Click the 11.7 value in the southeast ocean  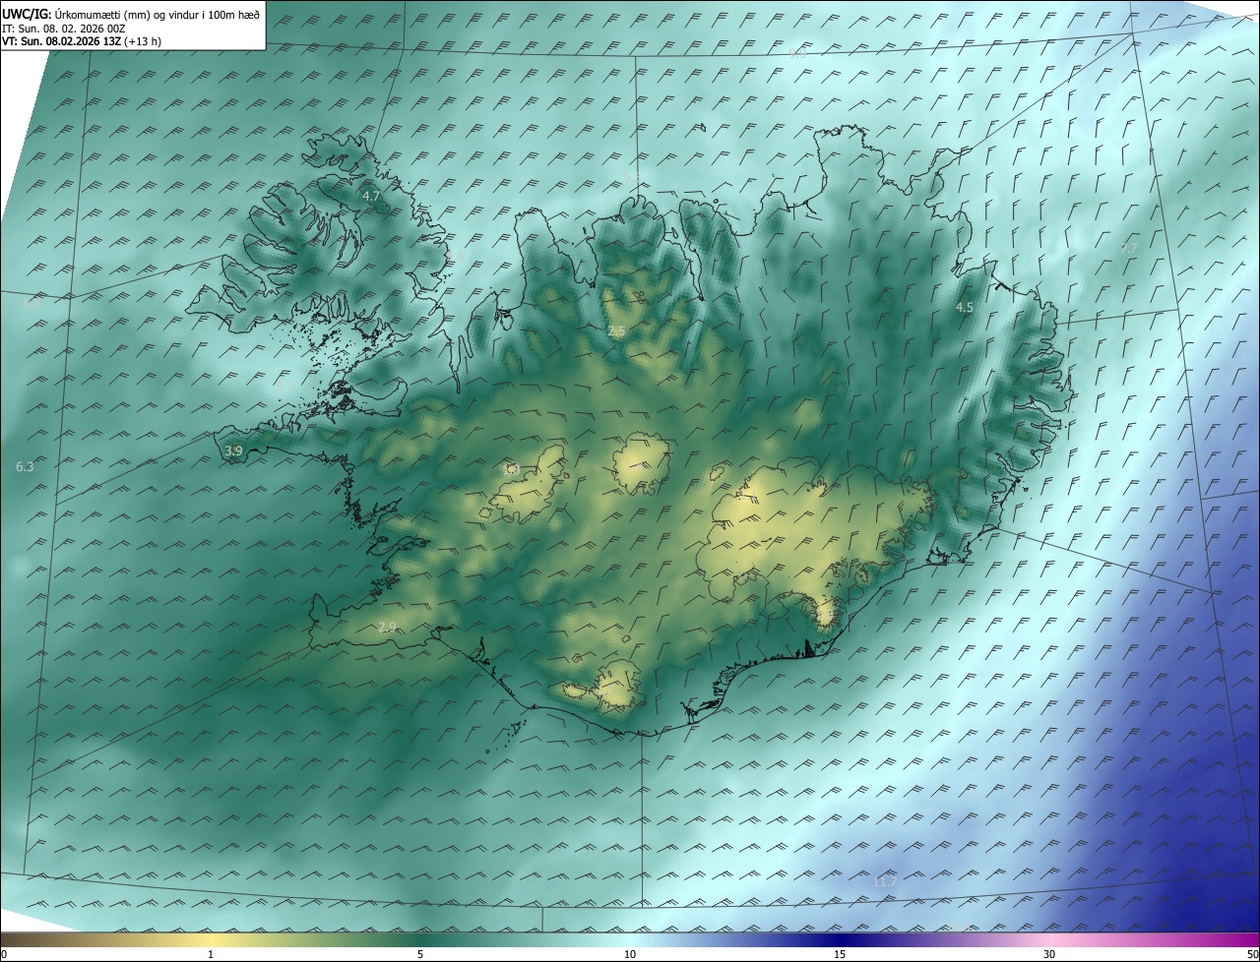[885, 881]
